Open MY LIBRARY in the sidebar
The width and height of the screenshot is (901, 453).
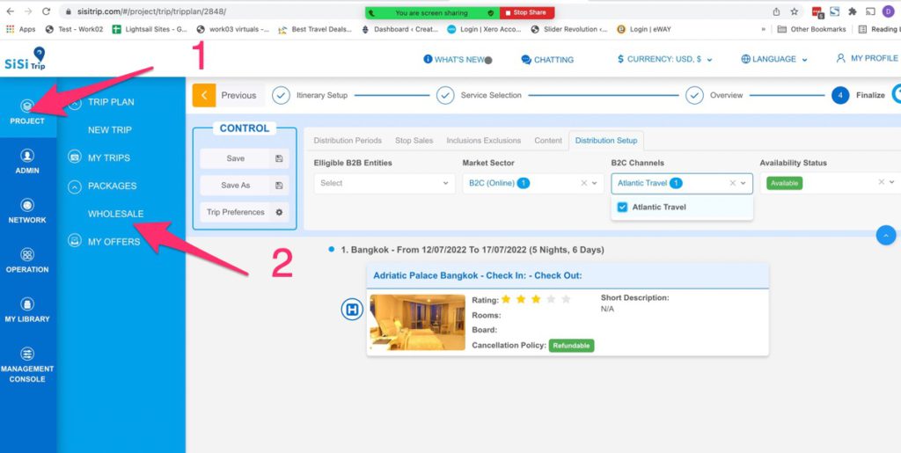tap(27, 310)
